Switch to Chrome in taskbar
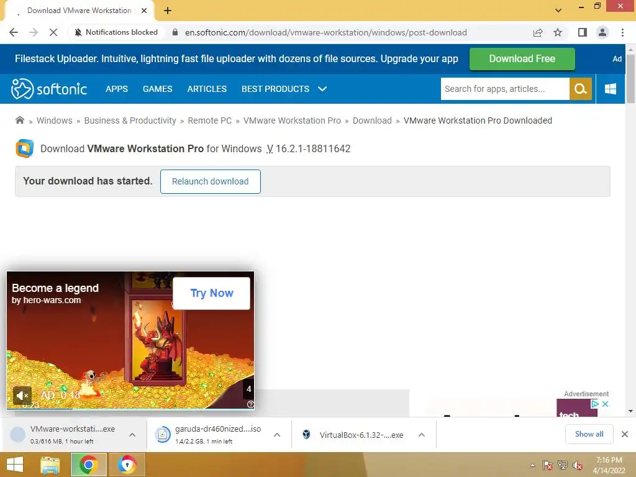Screen dimensions: 636x477 click(89, 465)
